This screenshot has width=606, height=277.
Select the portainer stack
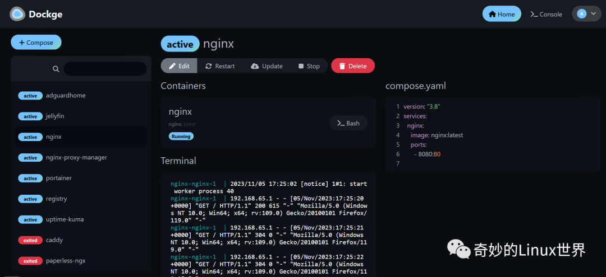pos(81,178)
